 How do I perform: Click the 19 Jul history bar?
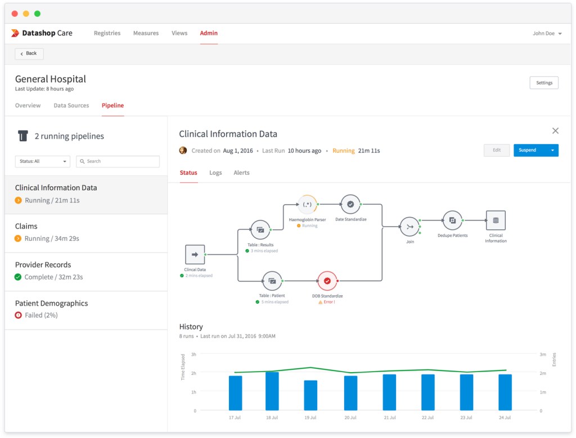point(310,395)
